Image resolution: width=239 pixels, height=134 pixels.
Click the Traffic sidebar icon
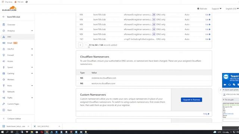click(4, 98)
